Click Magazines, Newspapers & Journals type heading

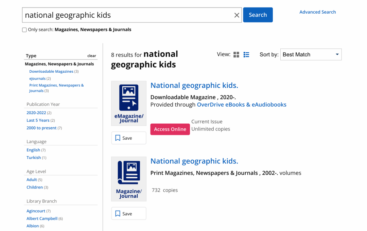(59, 64)
